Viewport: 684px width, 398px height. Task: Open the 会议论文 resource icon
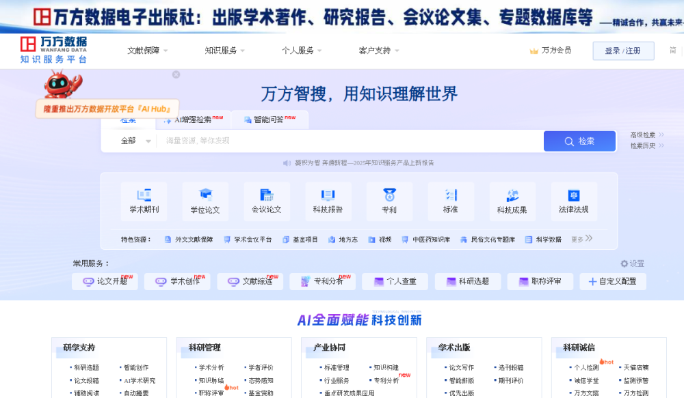pos(267,201)
